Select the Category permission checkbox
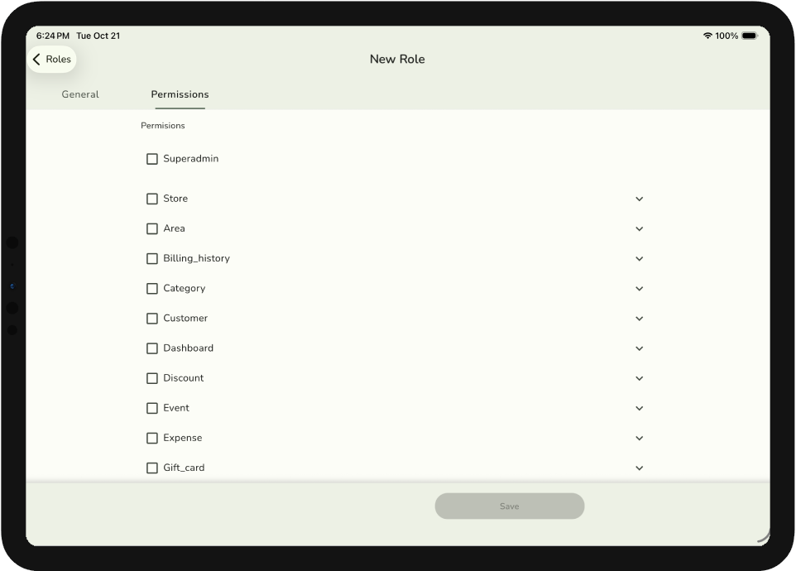Screen dimensions: 796x571 [152, 289]
